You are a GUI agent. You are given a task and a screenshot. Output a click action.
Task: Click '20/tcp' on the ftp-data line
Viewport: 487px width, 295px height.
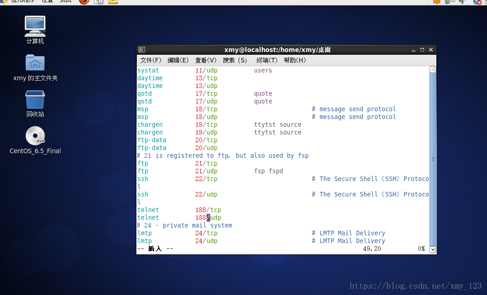click(x=206, y=140)
